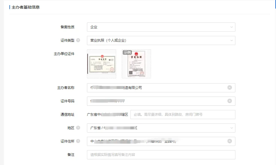Click the help icon beside 证件住所
This screenshot has height=165, width=276.
coord(78,141)
